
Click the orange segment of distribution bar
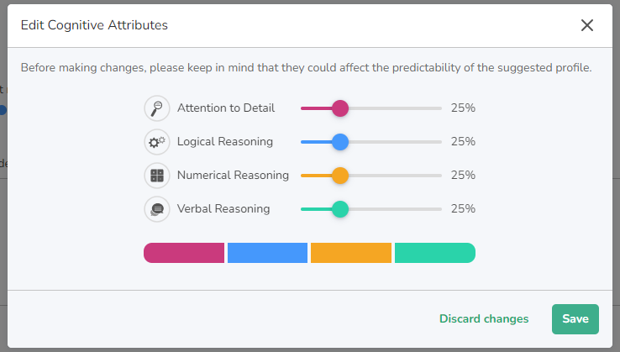coord(351,253)
